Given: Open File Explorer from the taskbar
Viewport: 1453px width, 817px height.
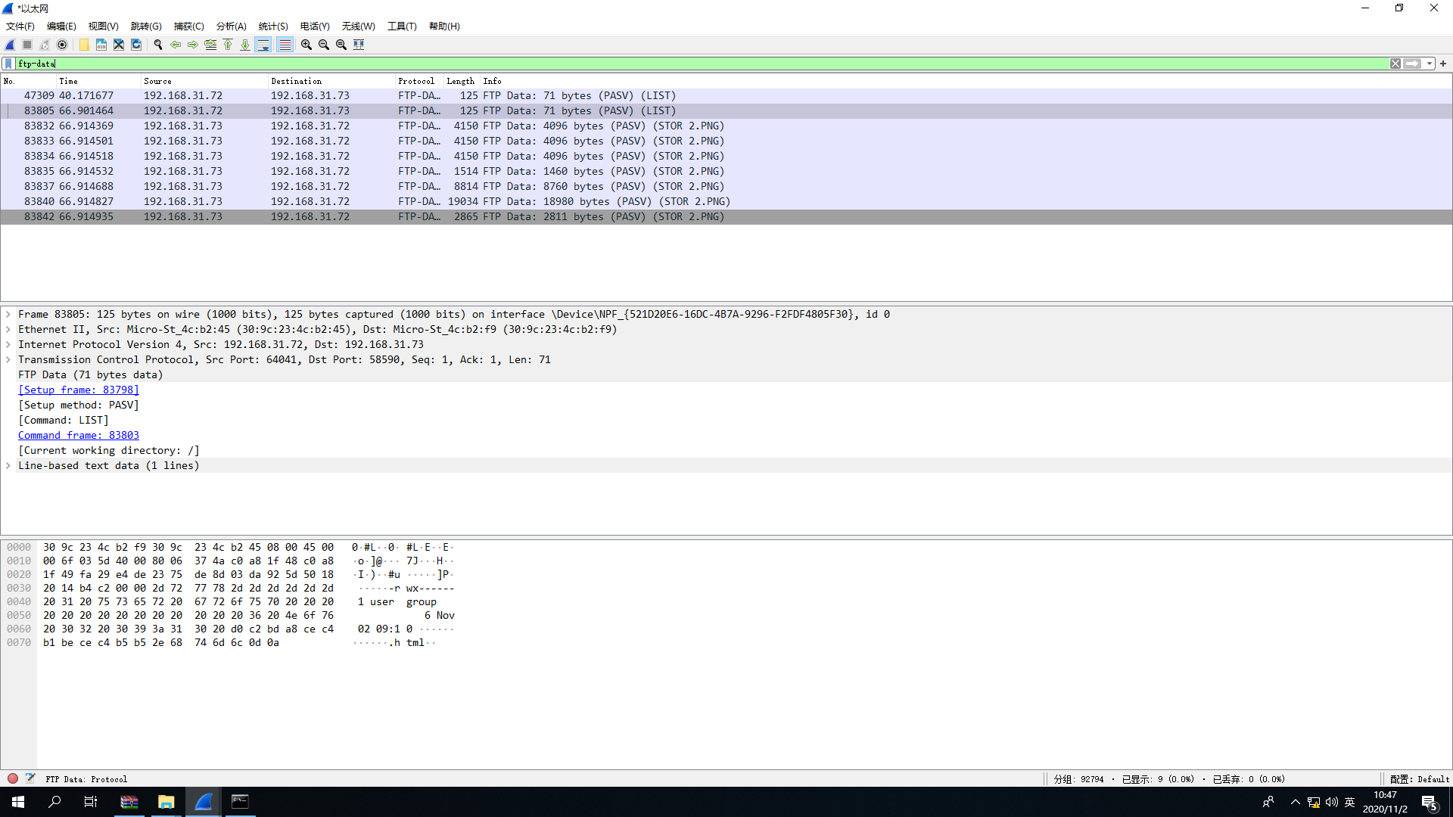Looking at the screenshot, I should (x=166, y=802).
